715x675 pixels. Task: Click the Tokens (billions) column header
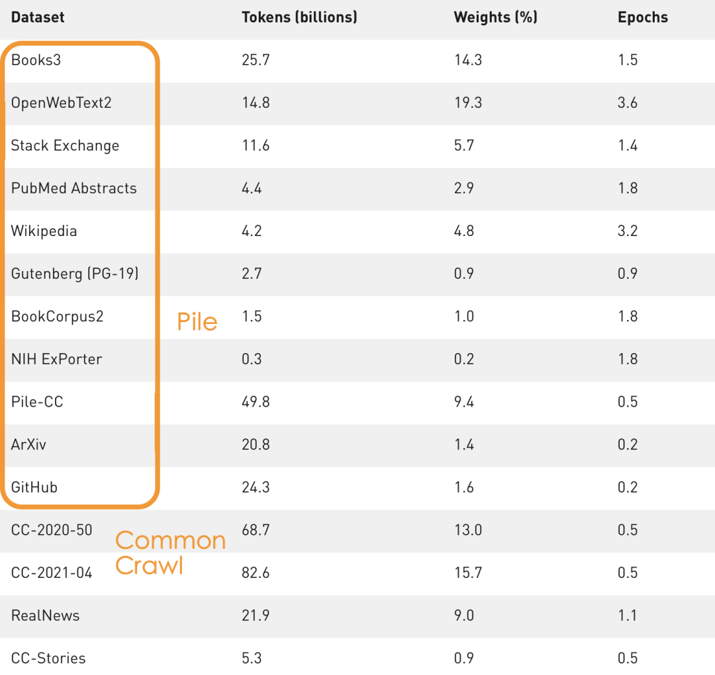[x=299, y=17]
